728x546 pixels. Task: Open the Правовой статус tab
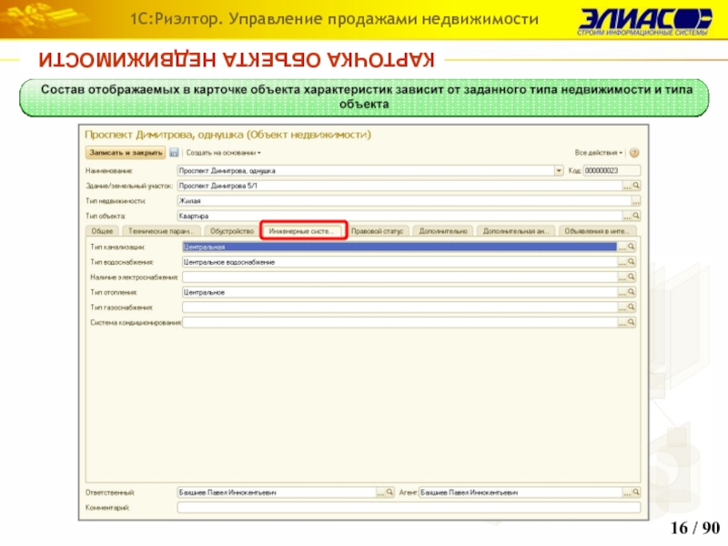pos(377,231)
